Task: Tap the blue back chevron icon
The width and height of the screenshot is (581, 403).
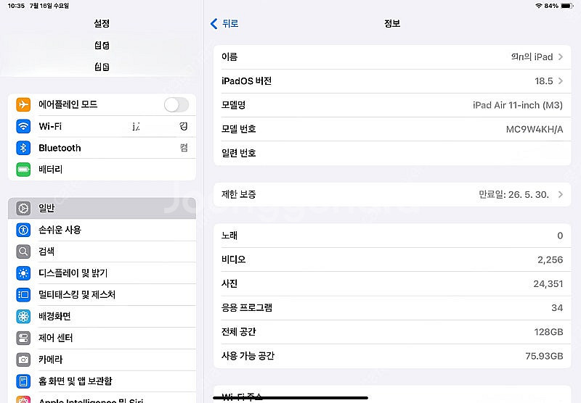Action: point(214,24)
